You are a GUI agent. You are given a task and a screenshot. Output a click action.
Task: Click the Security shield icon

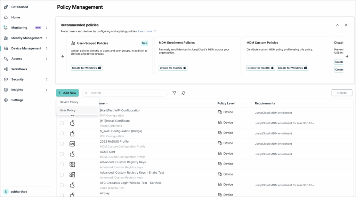(x=6, y=79)
